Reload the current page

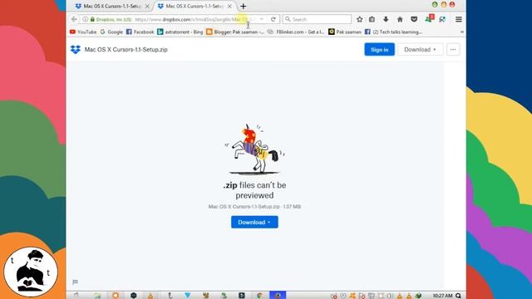coord(273,19)
